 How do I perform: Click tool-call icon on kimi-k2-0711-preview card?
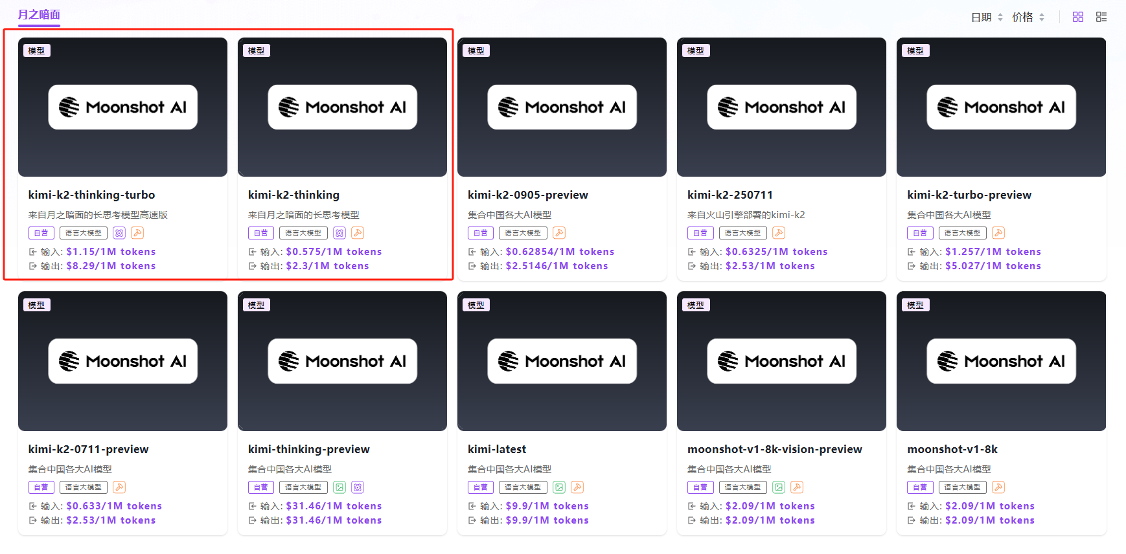click(x=119, y=487)
